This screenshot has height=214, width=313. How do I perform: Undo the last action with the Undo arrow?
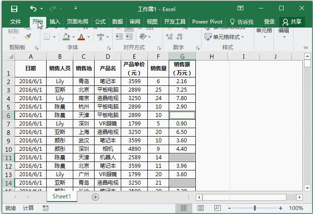(33, 8)
